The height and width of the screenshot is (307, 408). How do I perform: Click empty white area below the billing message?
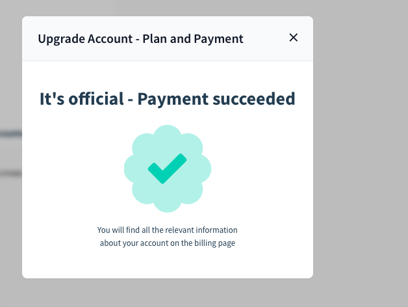point(168,264)
